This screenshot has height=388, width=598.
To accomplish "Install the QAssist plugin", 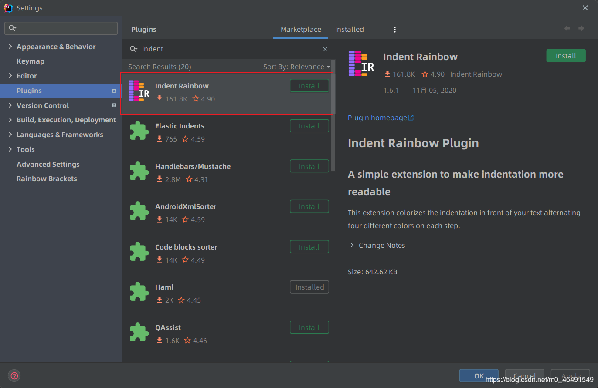I will [309, 327].
